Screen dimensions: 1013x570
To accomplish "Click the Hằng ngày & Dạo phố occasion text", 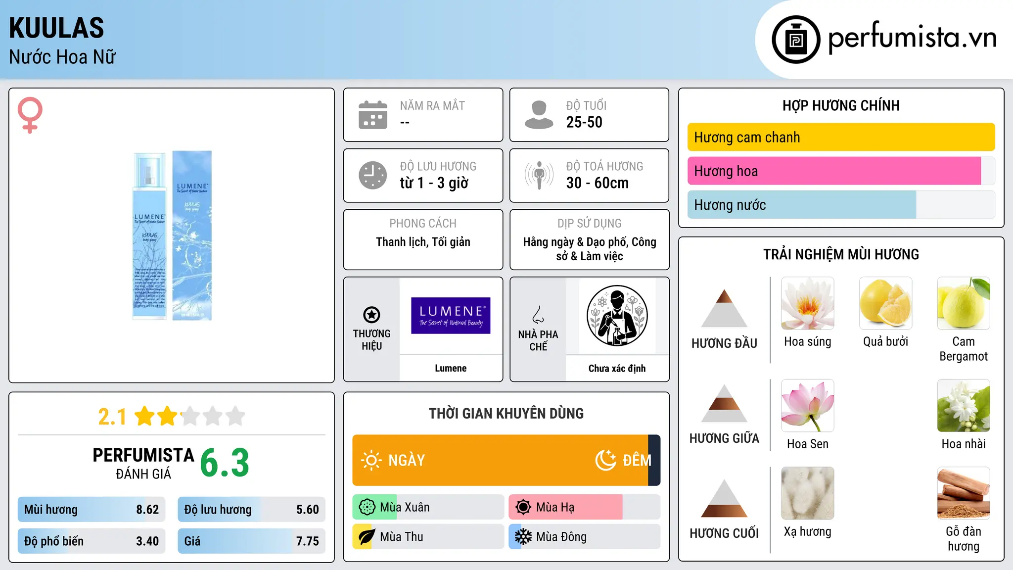I will pyautogui.click(x=589, y=249).
